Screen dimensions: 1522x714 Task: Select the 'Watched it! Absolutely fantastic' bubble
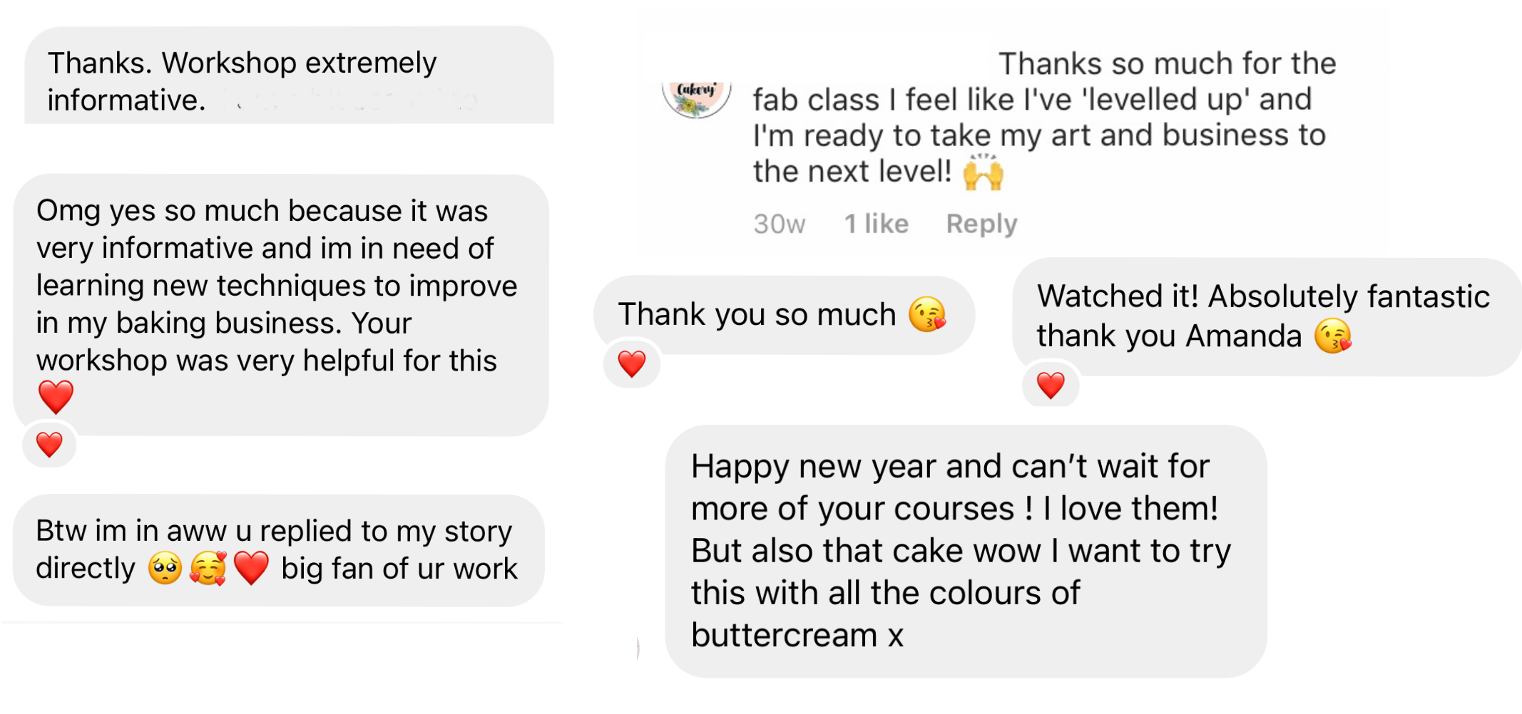[x=1267, y=317]
